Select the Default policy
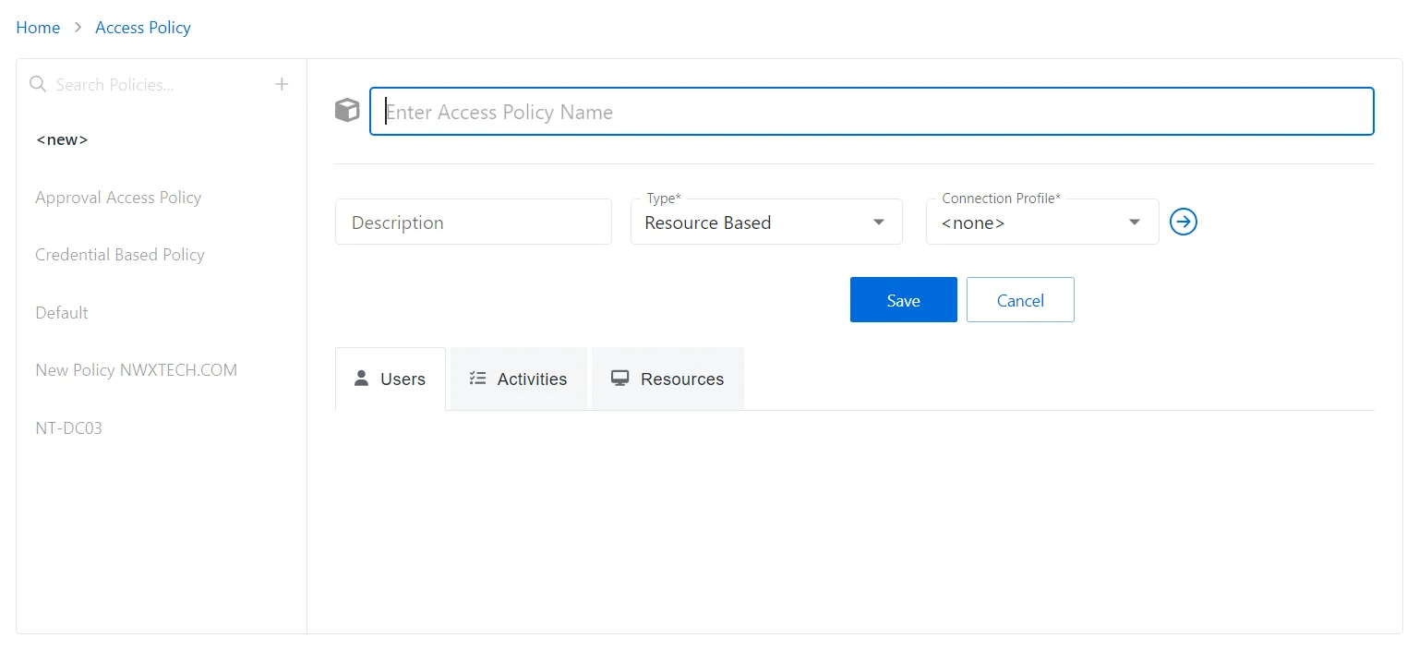This screenshot has width=1419, height=650. point(62,313)
